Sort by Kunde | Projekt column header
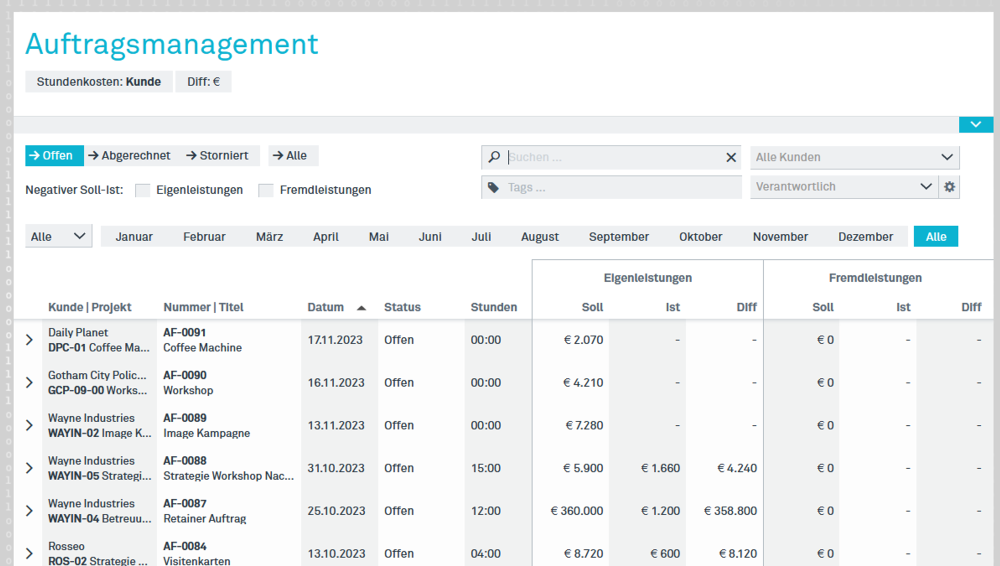 [x=89, y=307]
